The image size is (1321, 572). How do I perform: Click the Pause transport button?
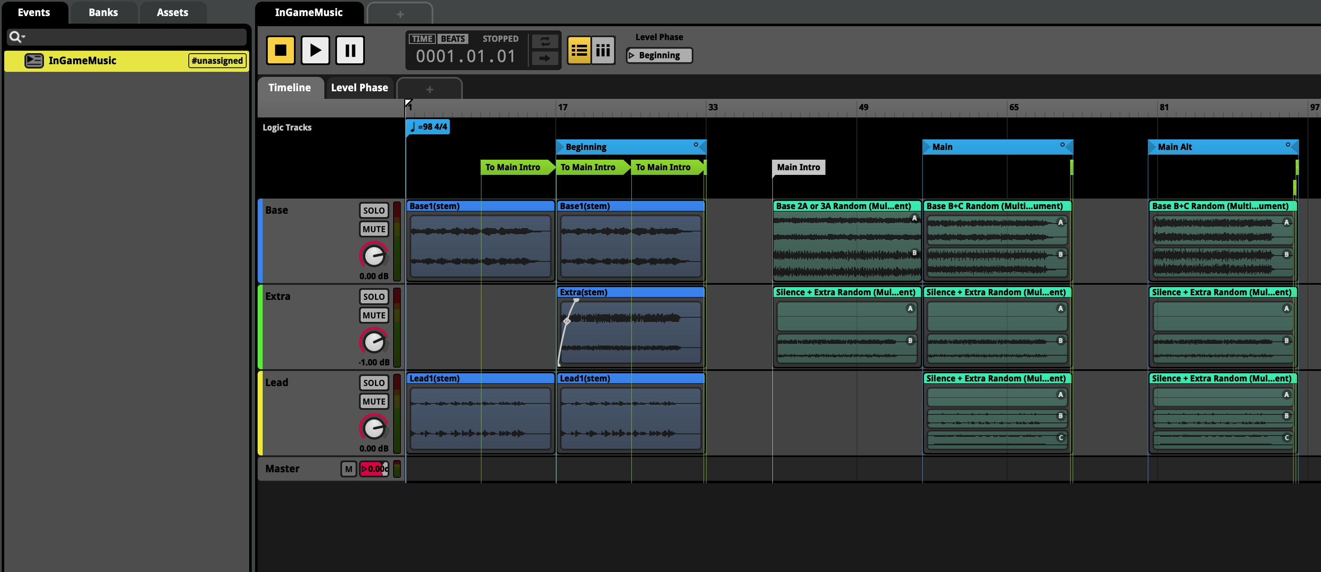[x=350, y=50]
